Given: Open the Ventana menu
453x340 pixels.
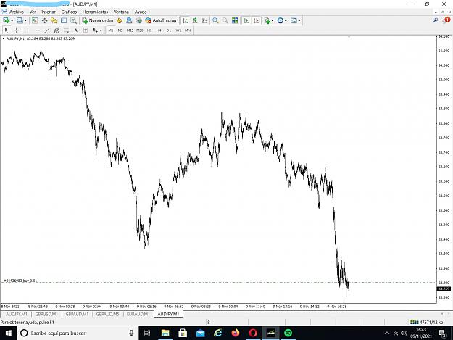Looking at the screenshot, I should 121,12.
